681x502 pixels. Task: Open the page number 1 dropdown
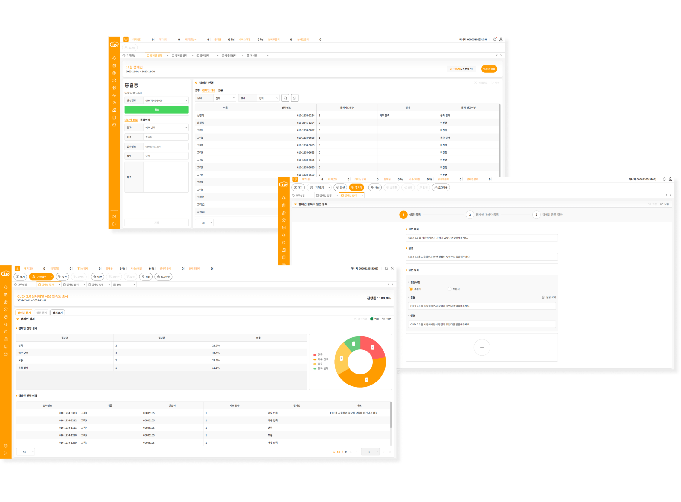pyautogui.click(x=370, y=452)
